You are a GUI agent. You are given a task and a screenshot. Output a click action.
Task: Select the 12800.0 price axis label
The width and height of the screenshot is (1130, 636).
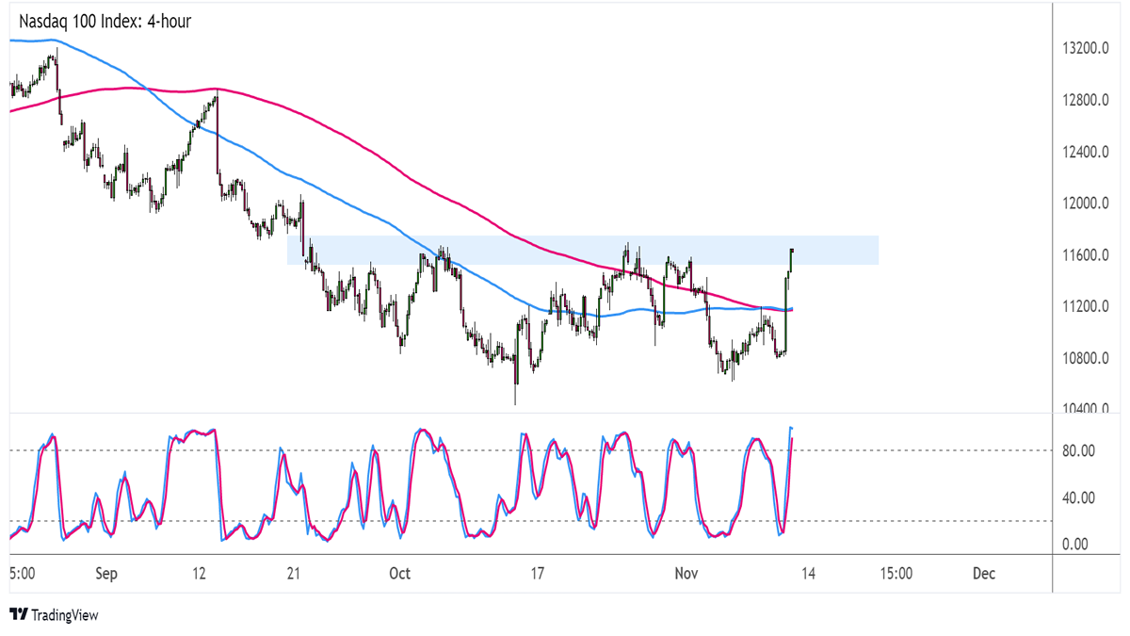(x=1085, y=99)
